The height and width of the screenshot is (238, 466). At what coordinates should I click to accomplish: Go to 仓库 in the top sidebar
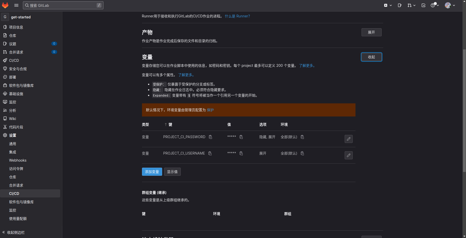(x=13, y=36)
